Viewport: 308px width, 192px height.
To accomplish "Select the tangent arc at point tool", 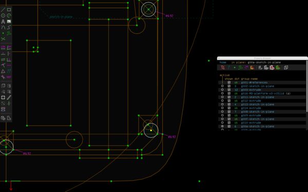I will 3,27.
